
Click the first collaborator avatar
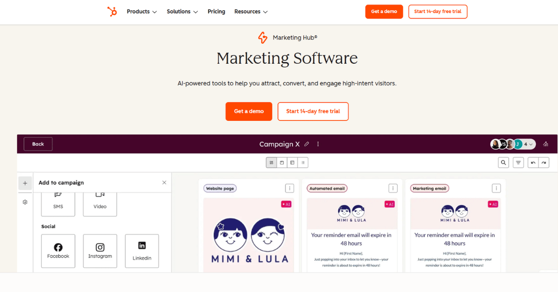pos(495,144)
